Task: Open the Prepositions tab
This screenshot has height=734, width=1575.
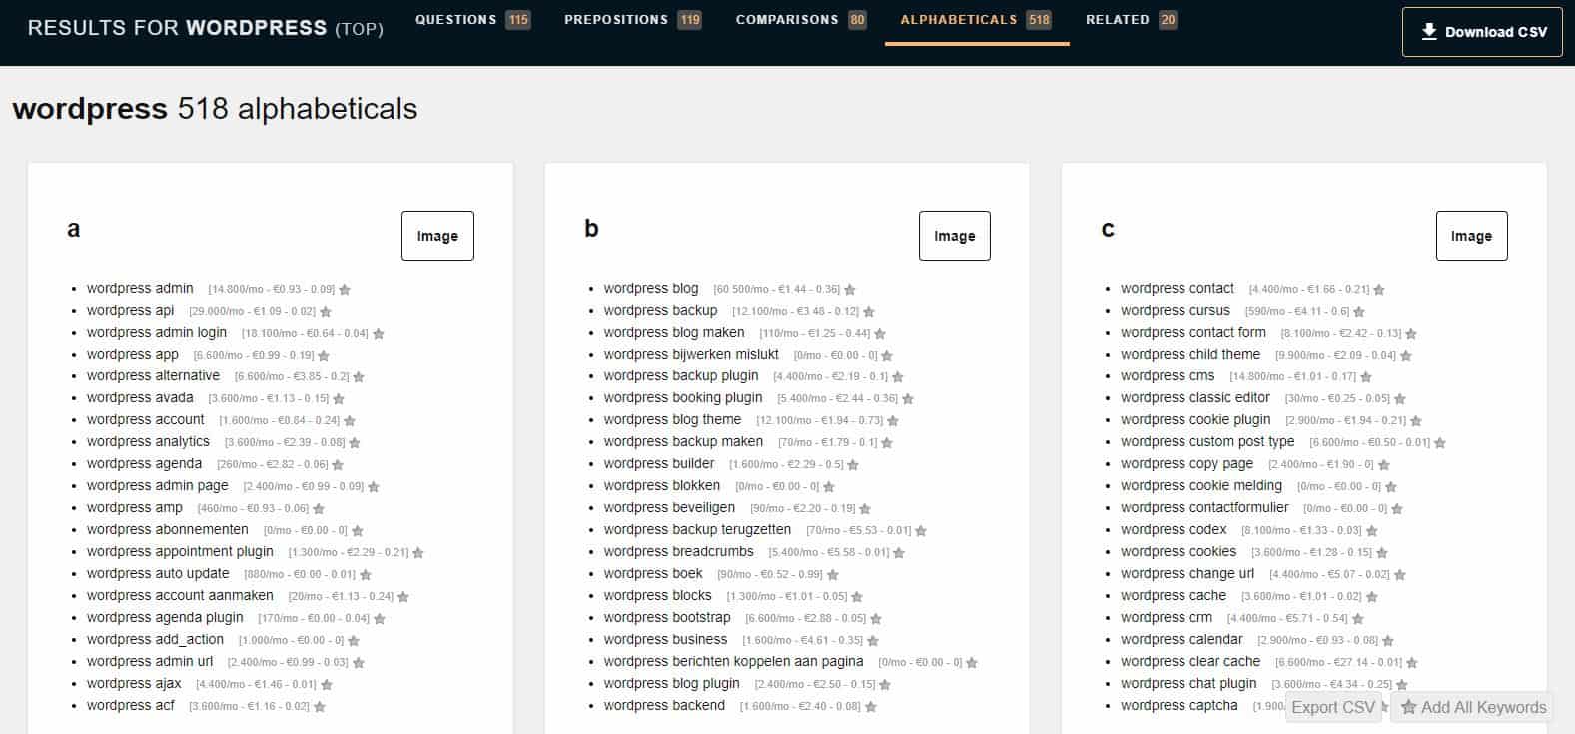Action: [x=632, y=20]
